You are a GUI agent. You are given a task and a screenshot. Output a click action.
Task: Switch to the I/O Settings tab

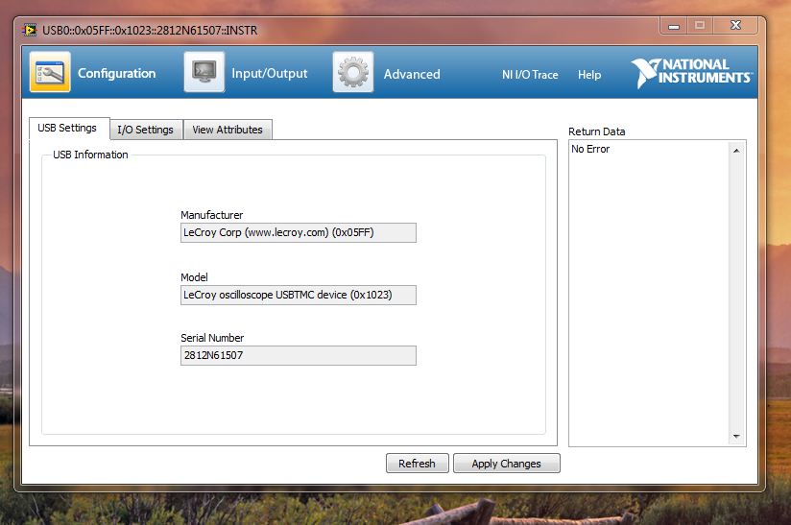[x=145, y=130]
